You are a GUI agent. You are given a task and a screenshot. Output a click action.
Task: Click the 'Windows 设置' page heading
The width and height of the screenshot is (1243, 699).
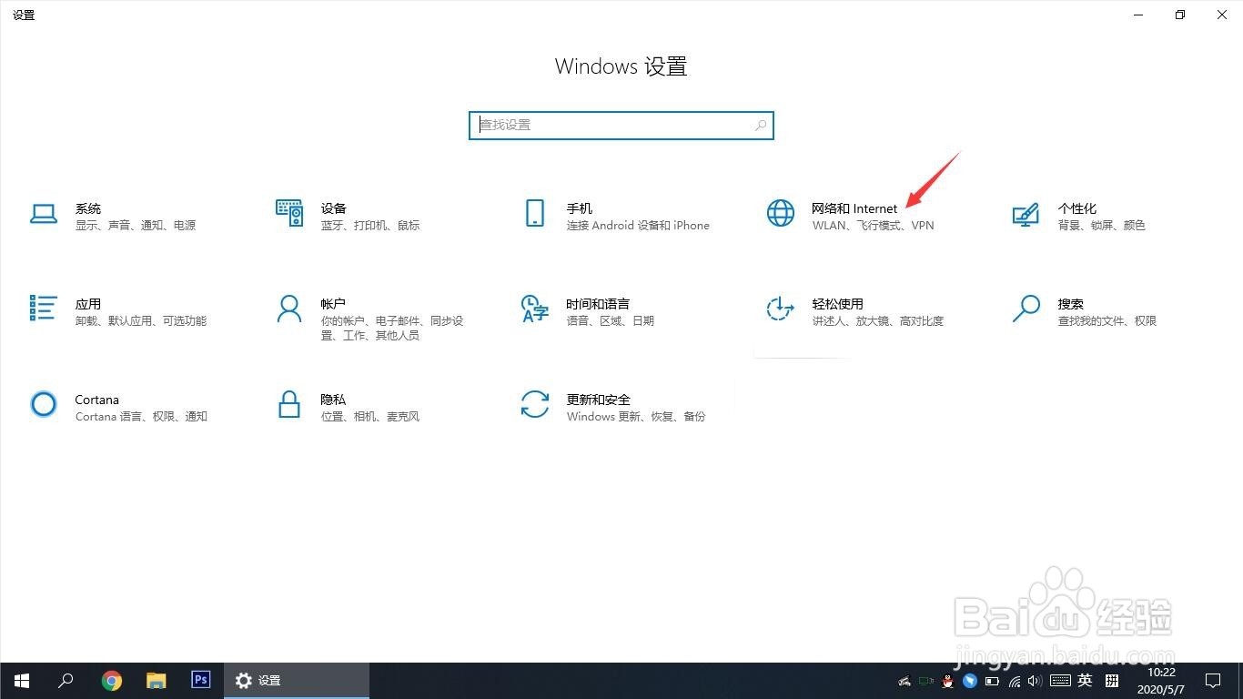tap(621, 66)
